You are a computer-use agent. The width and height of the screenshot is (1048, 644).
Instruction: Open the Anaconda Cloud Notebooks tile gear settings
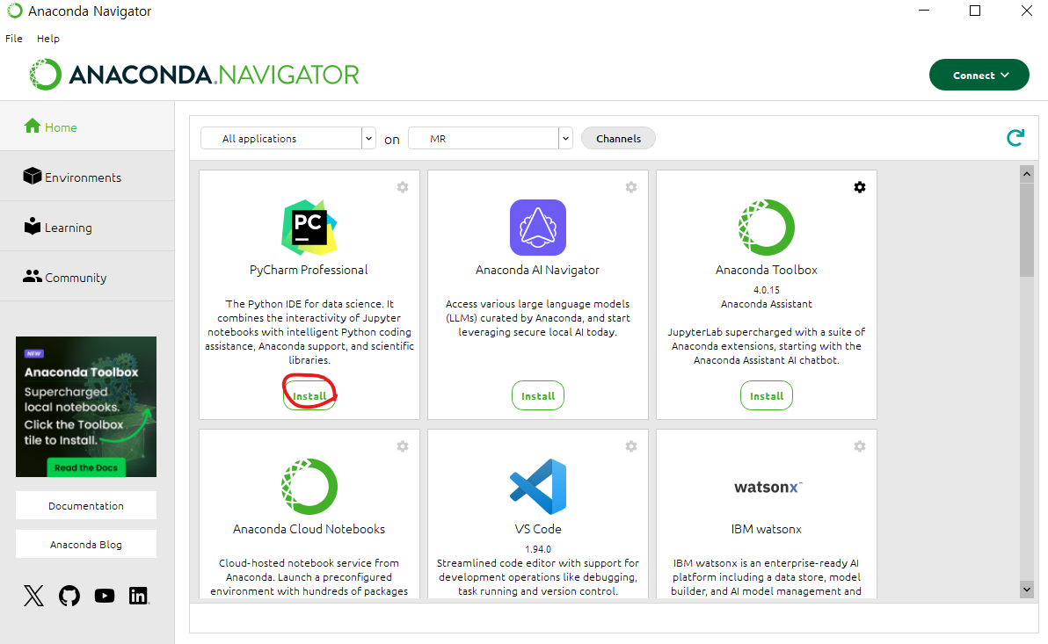click(x=403, y=446)
